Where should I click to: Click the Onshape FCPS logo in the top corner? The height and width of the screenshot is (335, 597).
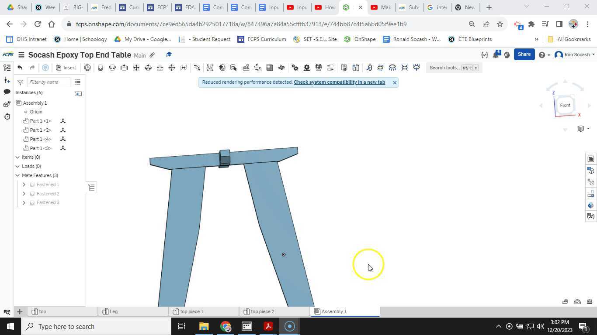(x=7, y=55)
